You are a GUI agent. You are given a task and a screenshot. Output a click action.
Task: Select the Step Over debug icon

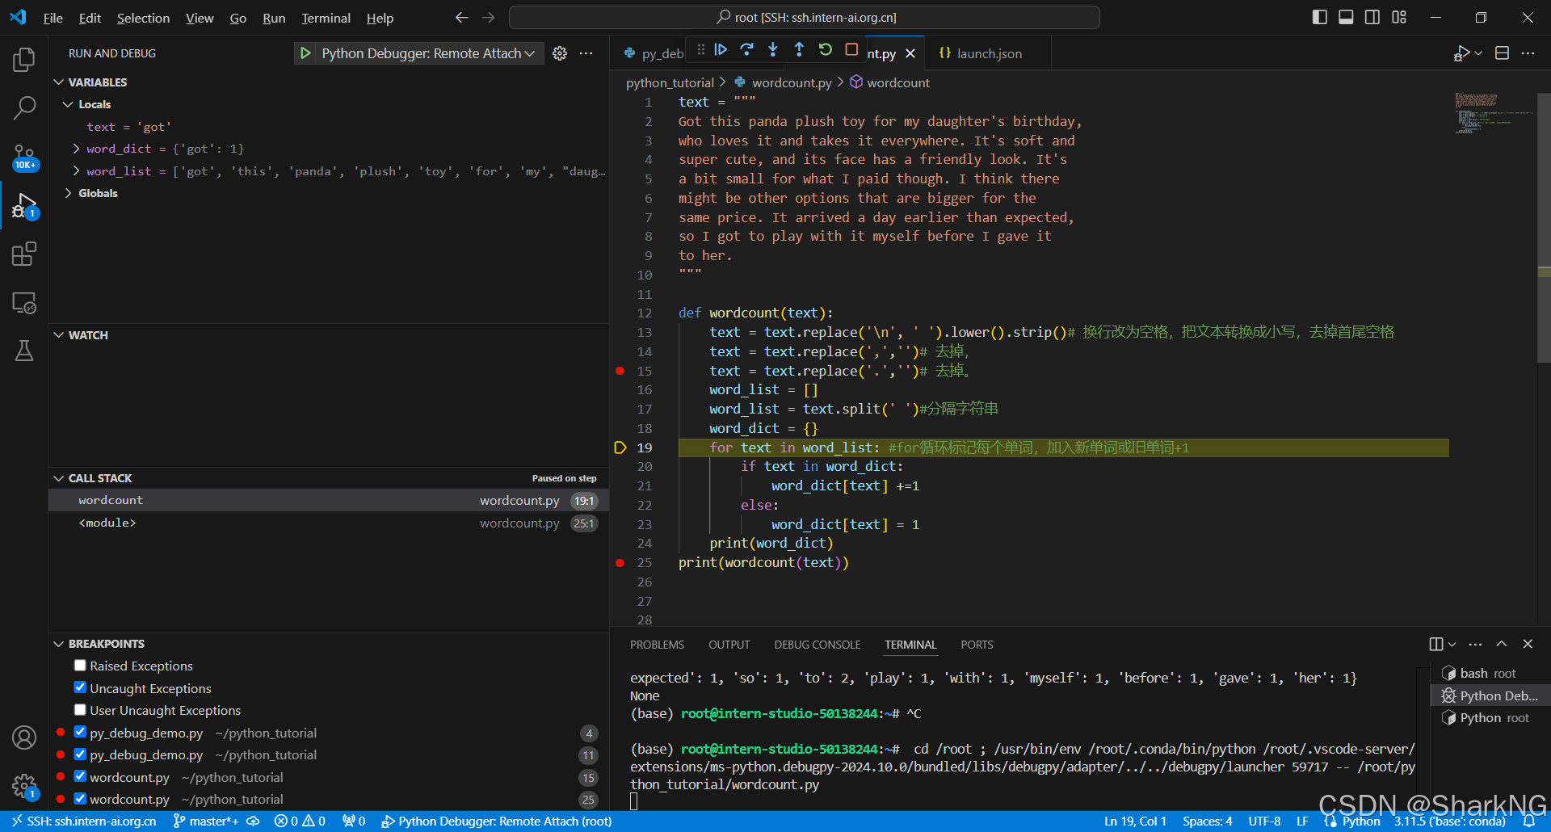click(x=746, y=49)
